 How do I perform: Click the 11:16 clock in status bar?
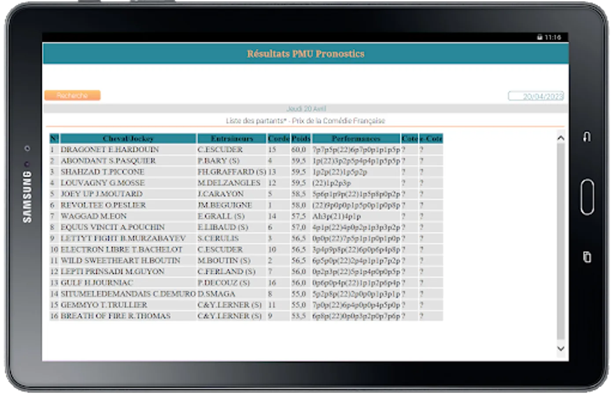pyautogui.click(x=553, y=37)
